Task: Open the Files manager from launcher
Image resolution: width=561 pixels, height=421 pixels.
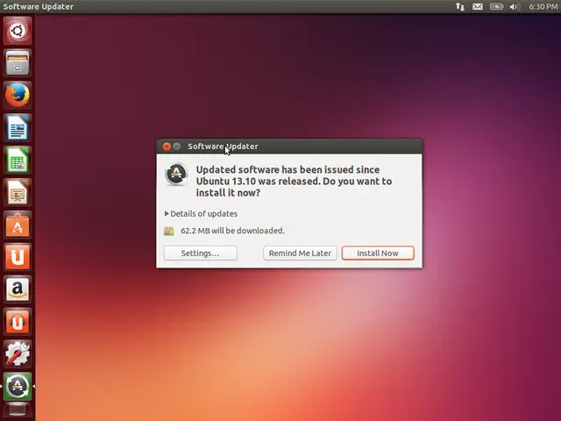Action: 18,62
